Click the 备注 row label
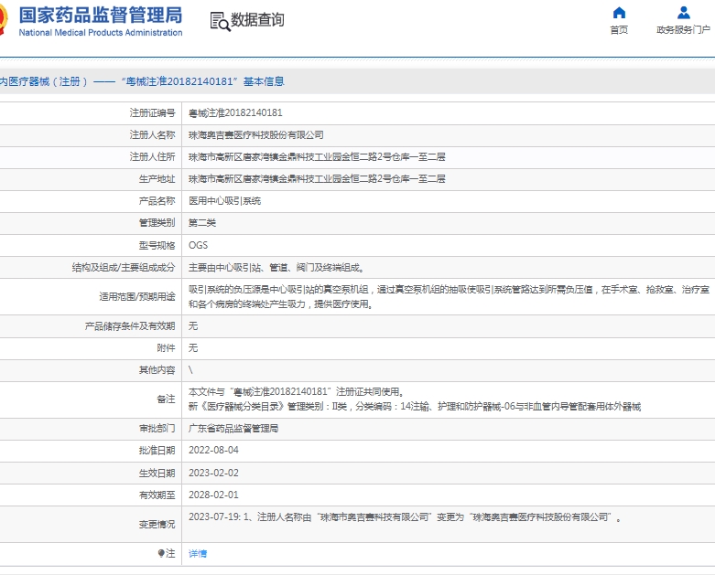This screenshot has height=575, width=715. click(166, 399)
